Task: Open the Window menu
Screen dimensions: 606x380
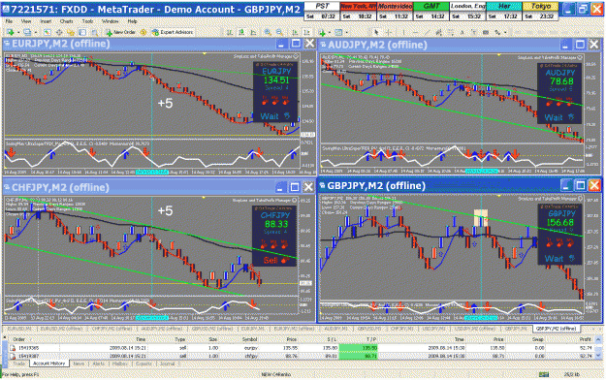Action: click(x=111, y=21)
